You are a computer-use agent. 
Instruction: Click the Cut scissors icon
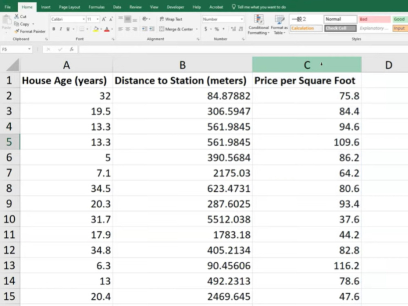tap(17, 17)
